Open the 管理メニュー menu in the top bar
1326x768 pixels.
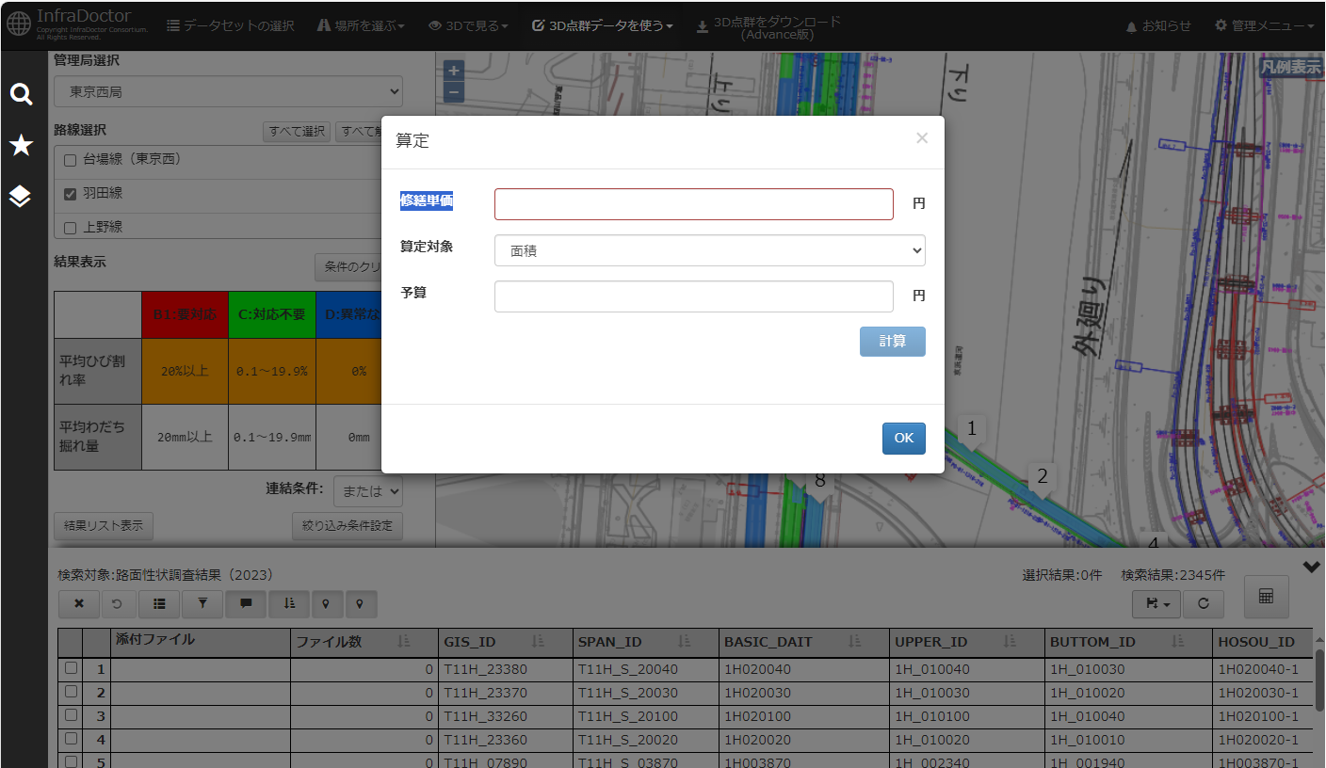[1264, 25]
